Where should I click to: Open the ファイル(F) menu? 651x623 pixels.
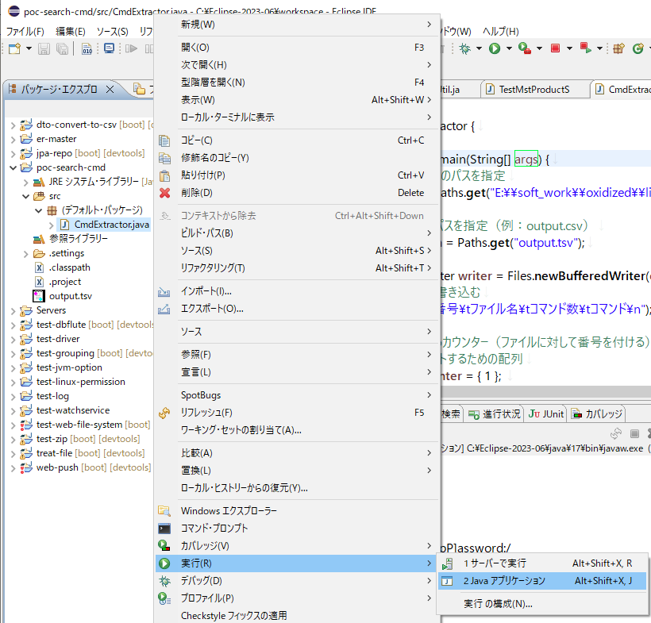[x=25, y=32]
